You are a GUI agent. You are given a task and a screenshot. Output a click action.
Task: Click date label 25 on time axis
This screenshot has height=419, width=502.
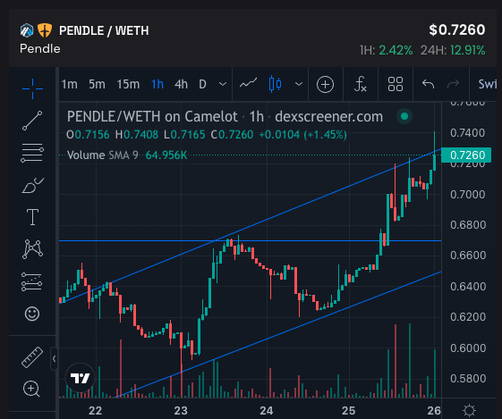pos(348,410)
